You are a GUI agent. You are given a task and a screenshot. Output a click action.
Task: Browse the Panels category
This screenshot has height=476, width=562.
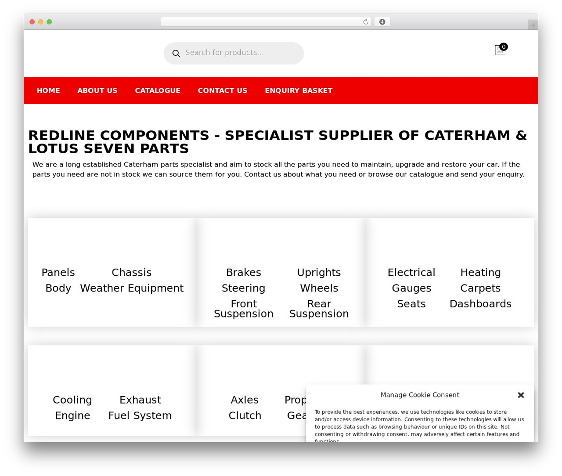[58, 273]
